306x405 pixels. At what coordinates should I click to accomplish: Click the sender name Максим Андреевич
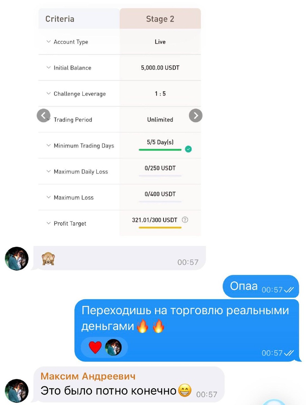pyautogui.click(x=88, y=376)
